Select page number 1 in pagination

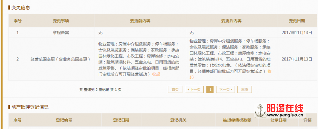coord(210,90)
